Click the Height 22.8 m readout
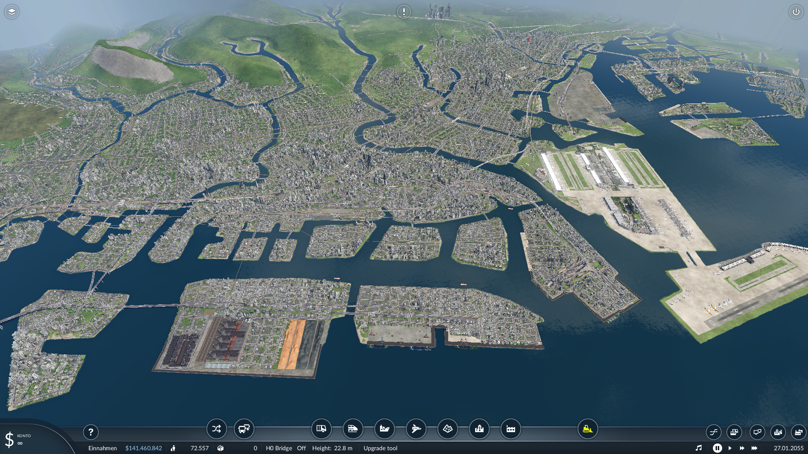The height and width of the screenshot is (454, 808). tap(332, 448)
